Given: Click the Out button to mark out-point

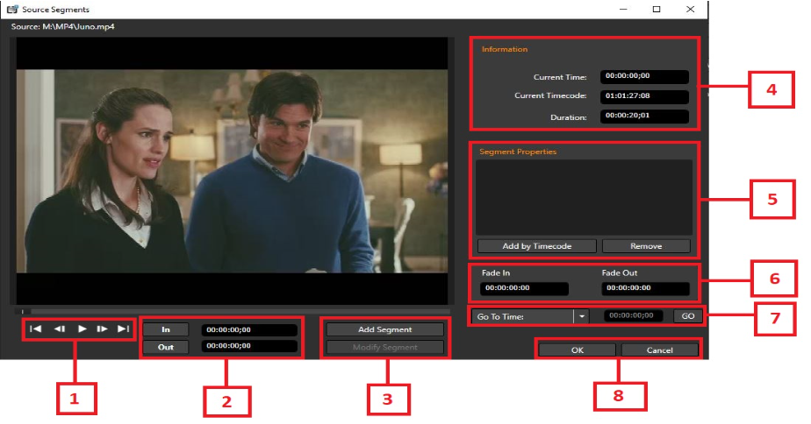Looking at the screenshot, I should point(166,347).
